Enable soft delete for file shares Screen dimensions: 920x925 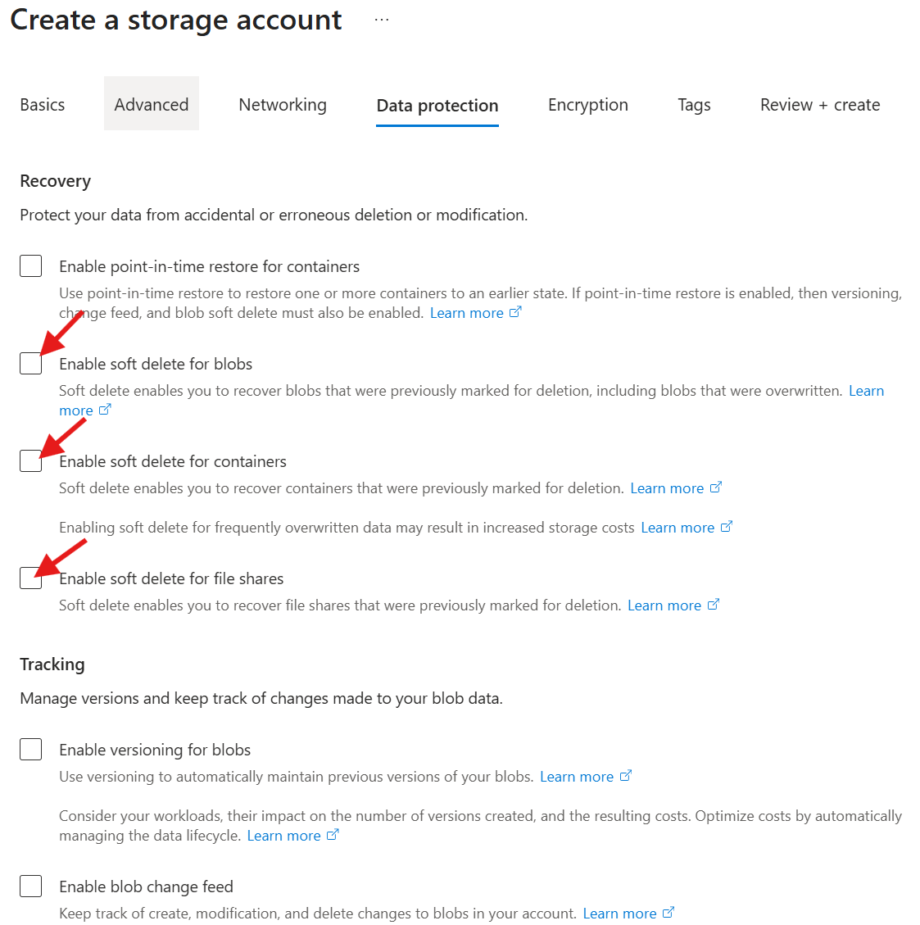(31, 578)
